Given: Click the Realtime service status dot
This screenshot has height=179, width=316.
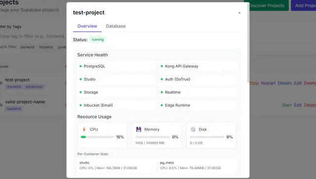Looking at the screenshot, I should tap(161, 92).
